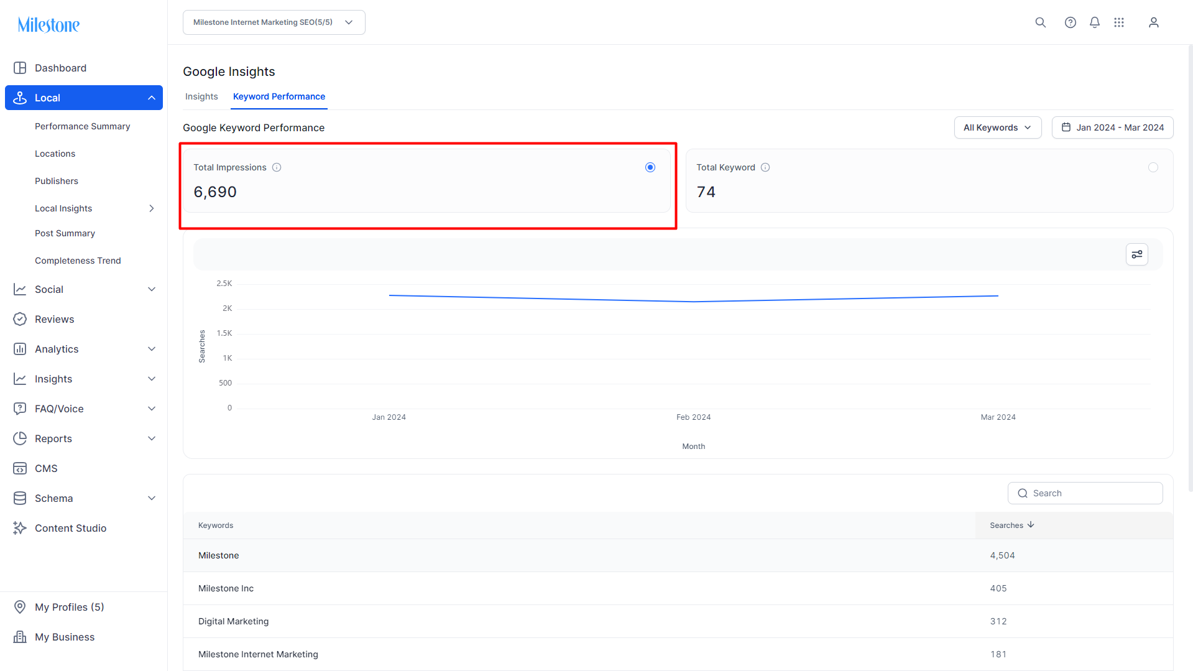Viewport: 1193px width, 671px height.
Task: Open My Business link
Action: click(65, 637)
